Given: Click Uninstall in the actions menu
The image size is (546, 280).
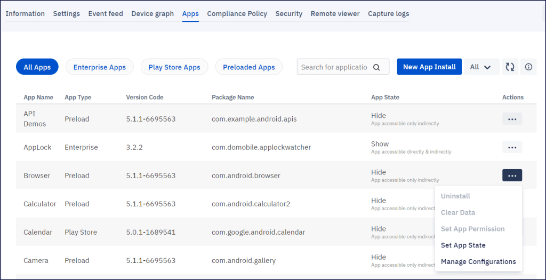Looking at the screenshot, I should tap(455, 196).
